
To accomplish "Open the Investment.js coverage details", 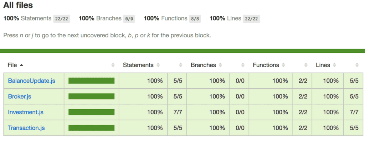I will [x=26, y=112].
